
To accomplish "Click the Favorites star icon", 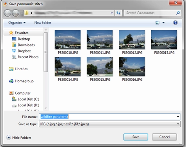I will click(11, 33).
